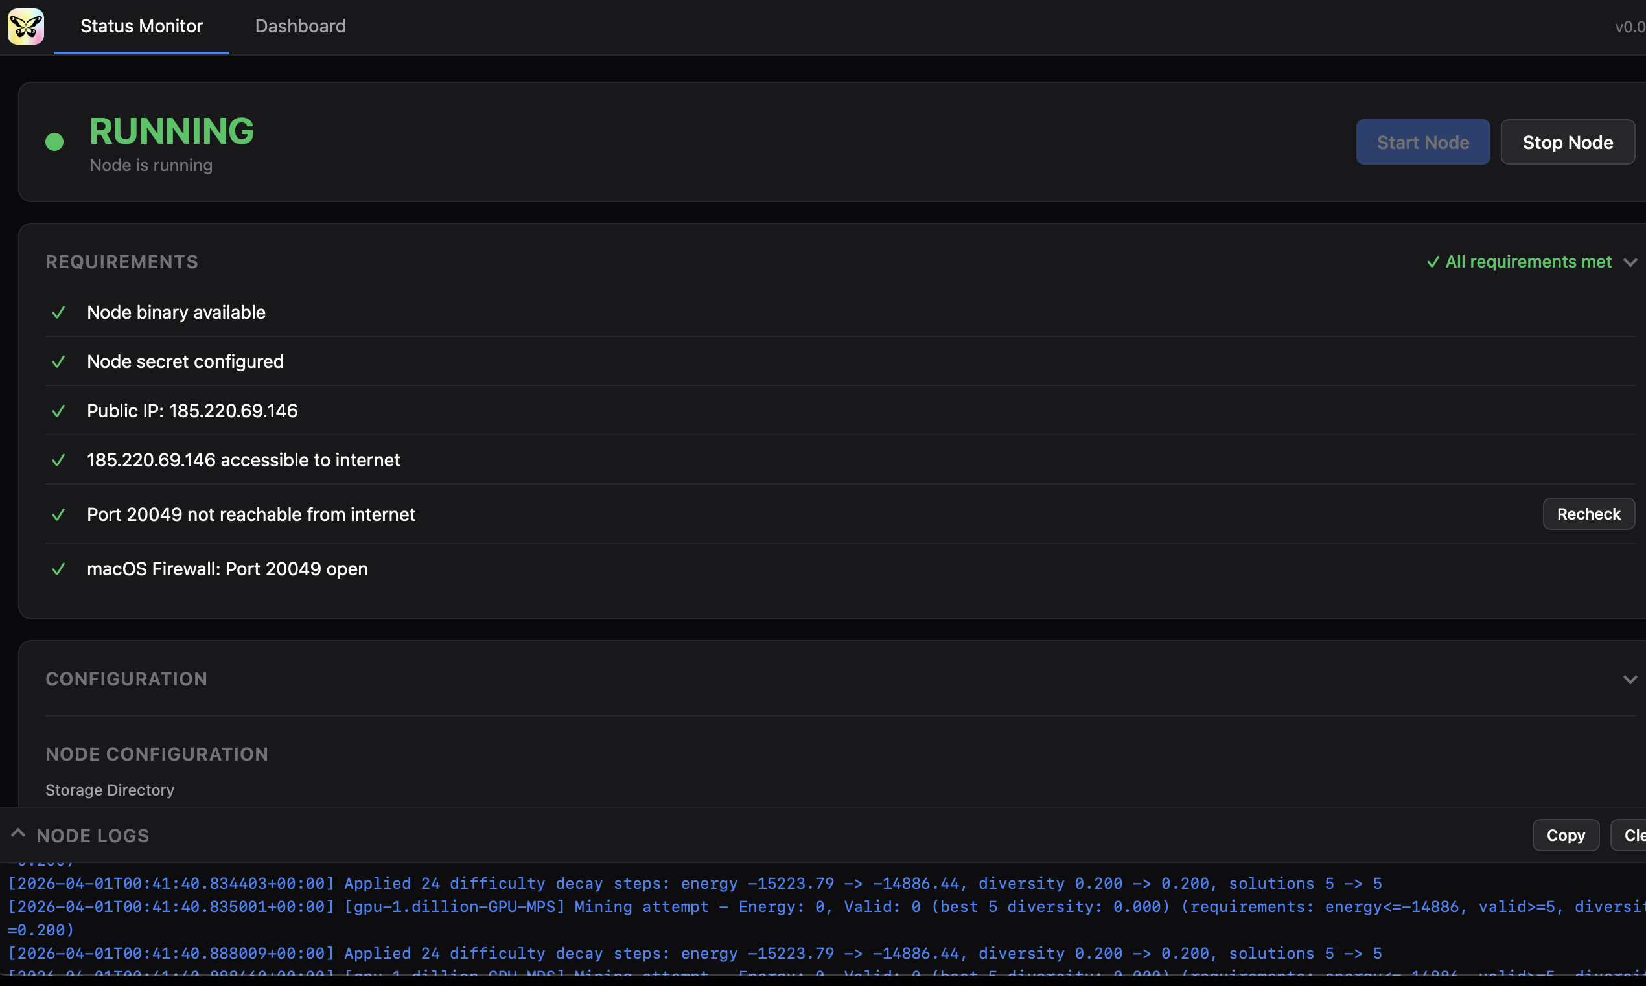Image resolution: width=1646 pixels, height=986 pixels.
Task: Click checkmark beside accessible to internet row
Action: coord(58,460)
